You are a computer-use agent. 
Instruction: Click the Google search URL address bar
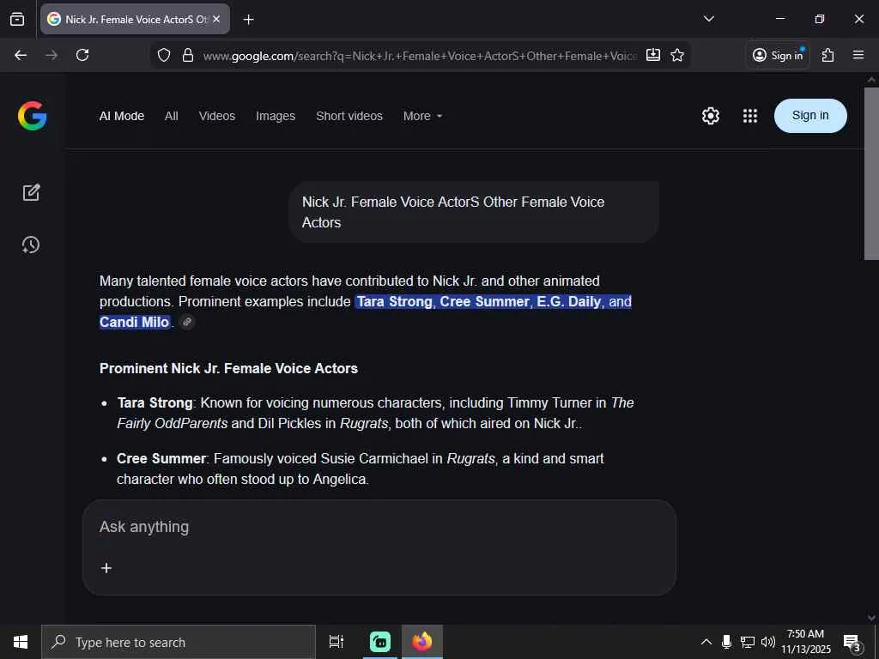[x=419, y=56]
